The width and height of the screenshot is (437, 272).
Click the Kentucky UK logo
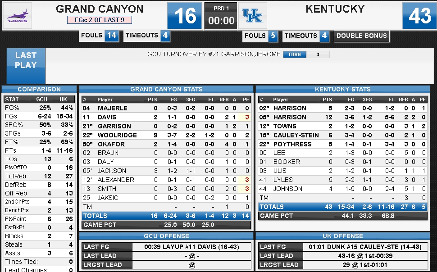click(252, 16)
